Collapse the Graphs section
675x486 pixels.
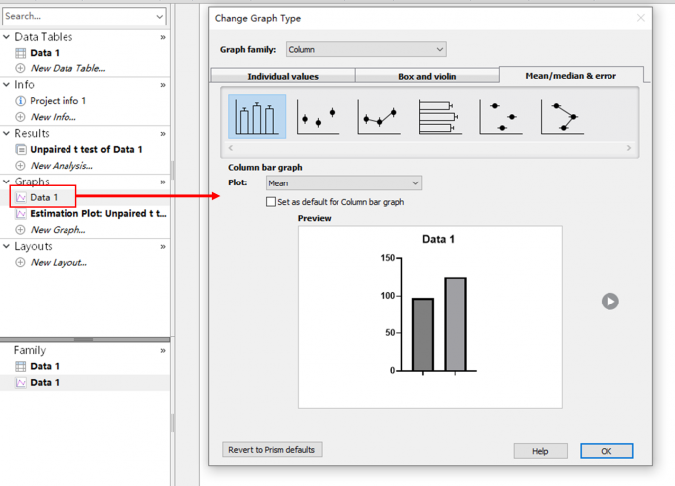pyautogui.click(x=7, y=182)
